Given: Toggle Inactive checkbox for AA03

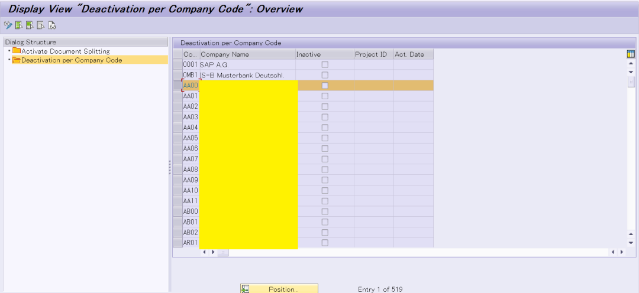Looking at the screenshot, I should pos(325,117).
